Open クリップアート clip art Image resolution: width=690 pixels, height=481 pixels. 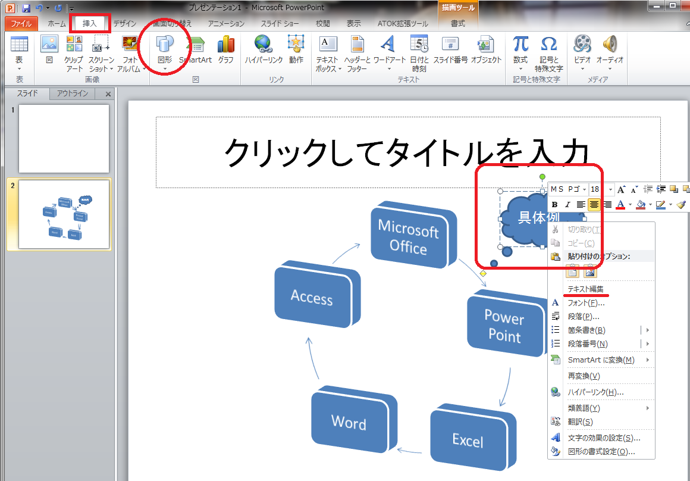coord(74,54)
